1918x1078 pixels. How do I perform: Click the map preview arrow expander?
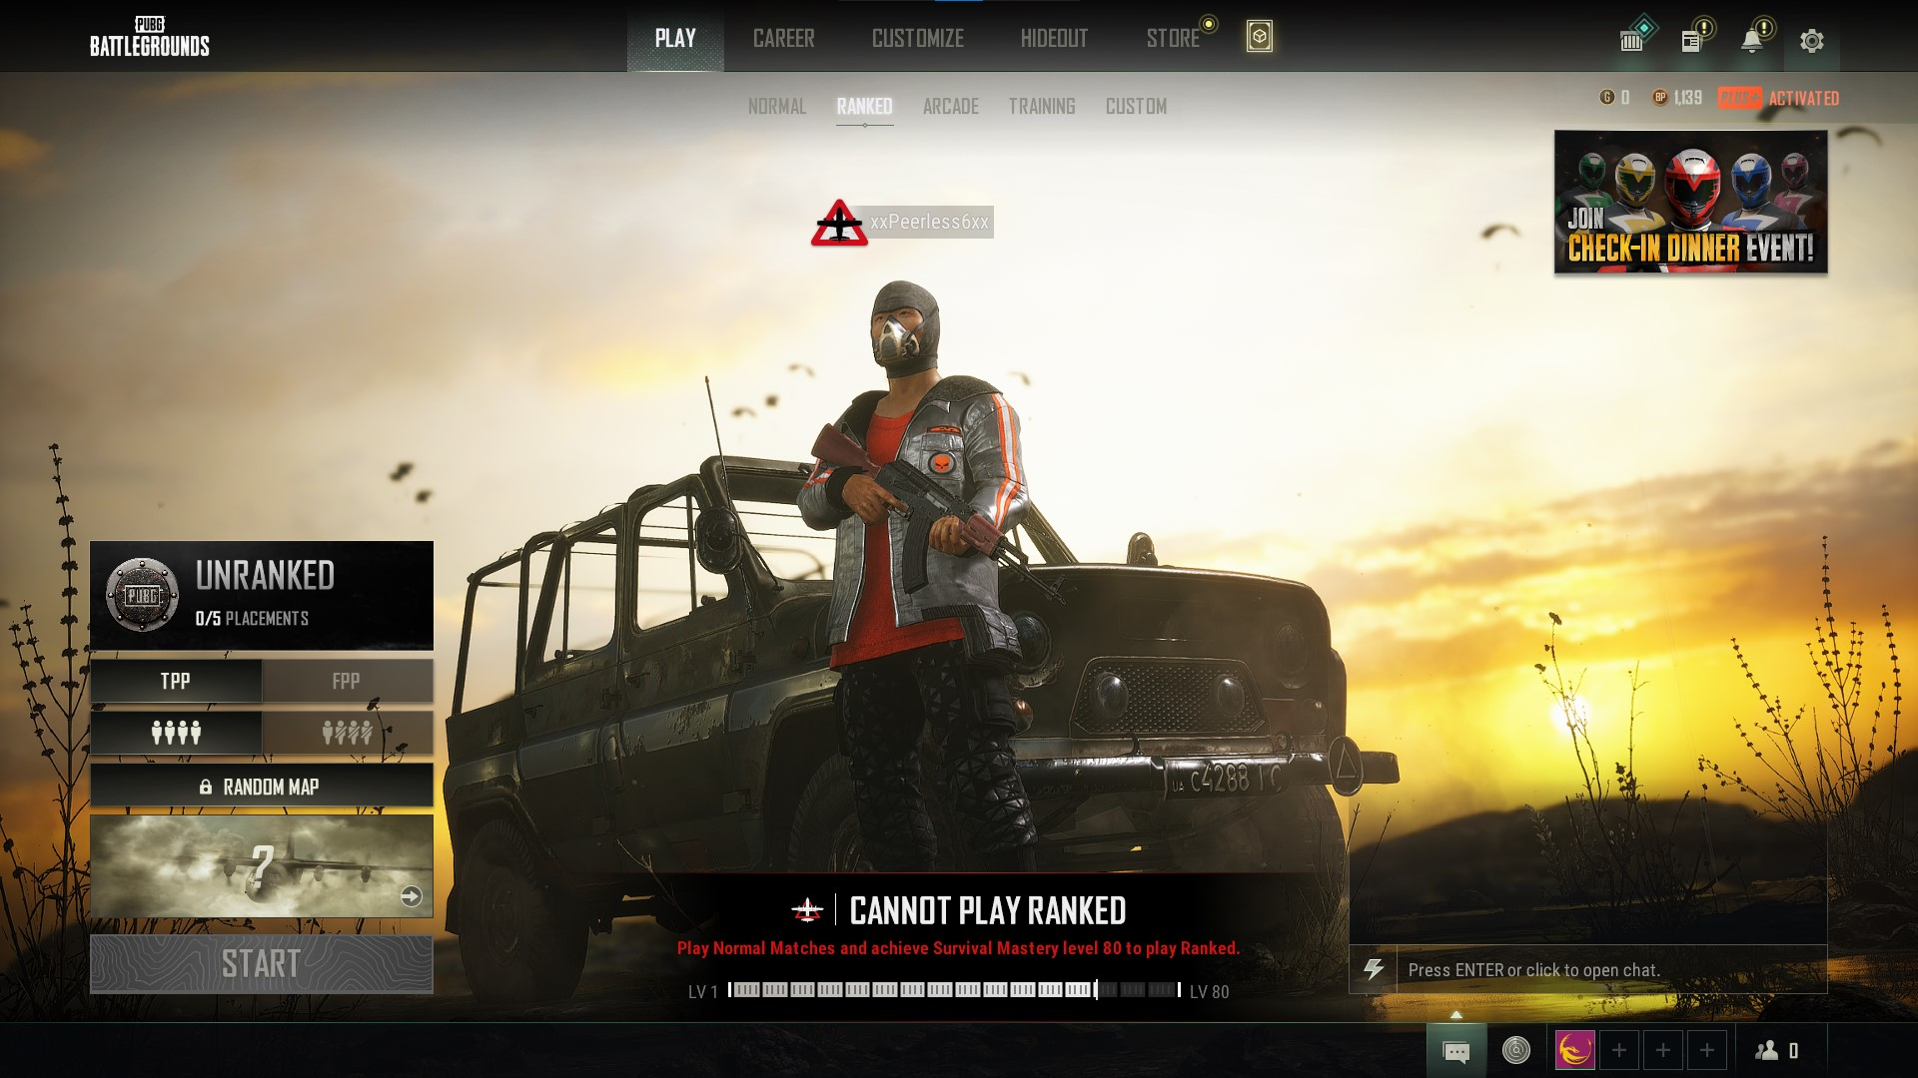click(409, 896)
